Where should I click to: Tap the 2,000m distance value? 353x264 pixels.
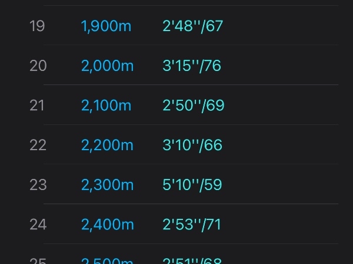108,66
